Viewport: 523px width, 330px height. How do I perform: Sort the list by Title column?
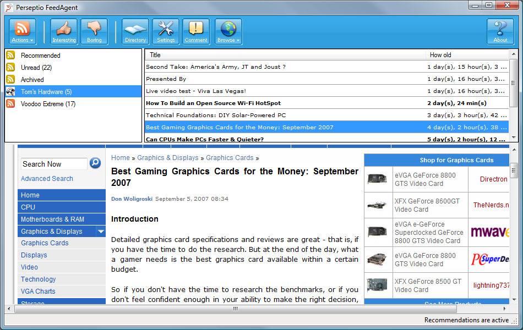[285, 55]
